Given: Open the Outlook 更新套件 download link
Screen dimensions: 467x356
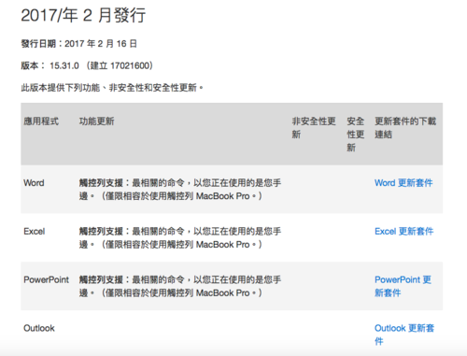Looking at the screenshot, I should pyautogui.click(x=404, y=335).
